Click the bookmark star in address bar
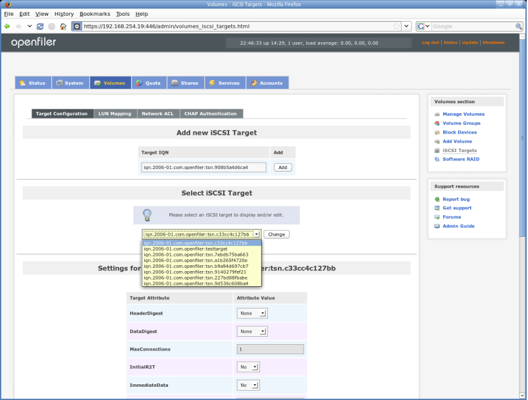The height and width of the screenshot is (400, 528). click(x=396, y=26)
